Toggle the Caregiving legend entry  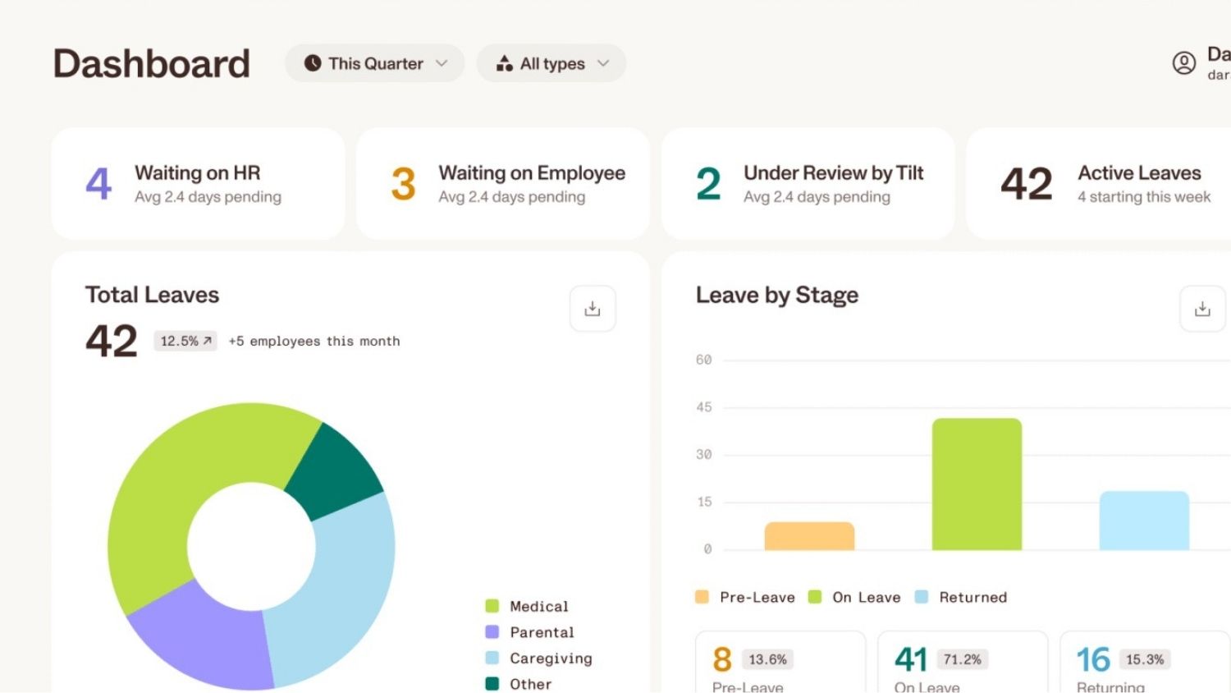pyautogui.click(x=550, y=659)
